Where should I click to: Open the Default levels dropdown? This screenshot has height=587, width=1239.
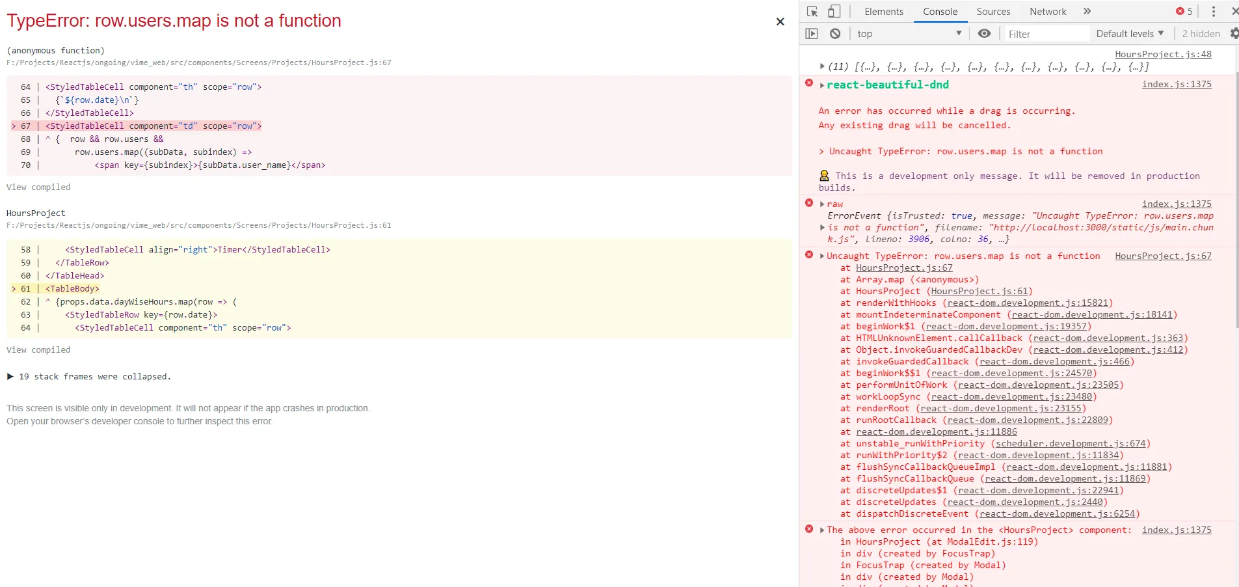[x=1130, y=34]
